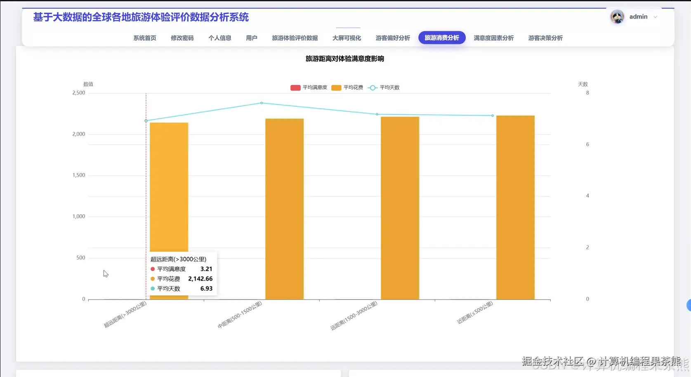Click the 平均天数 line point above 远距离
The height and width of the screenshot is (377, 691).
[x=377, y=115]
